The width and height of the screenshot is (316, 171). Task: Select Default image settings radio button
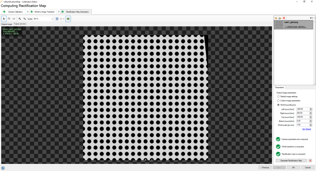click(x=278, y=97)
